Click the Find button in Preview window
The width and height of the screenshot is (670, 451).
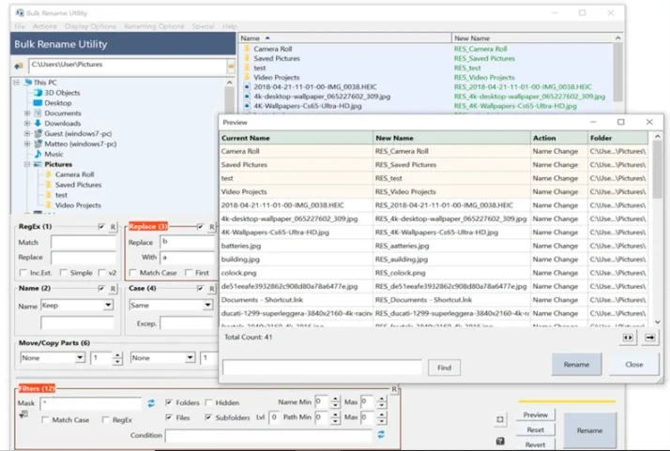point(444,368)
